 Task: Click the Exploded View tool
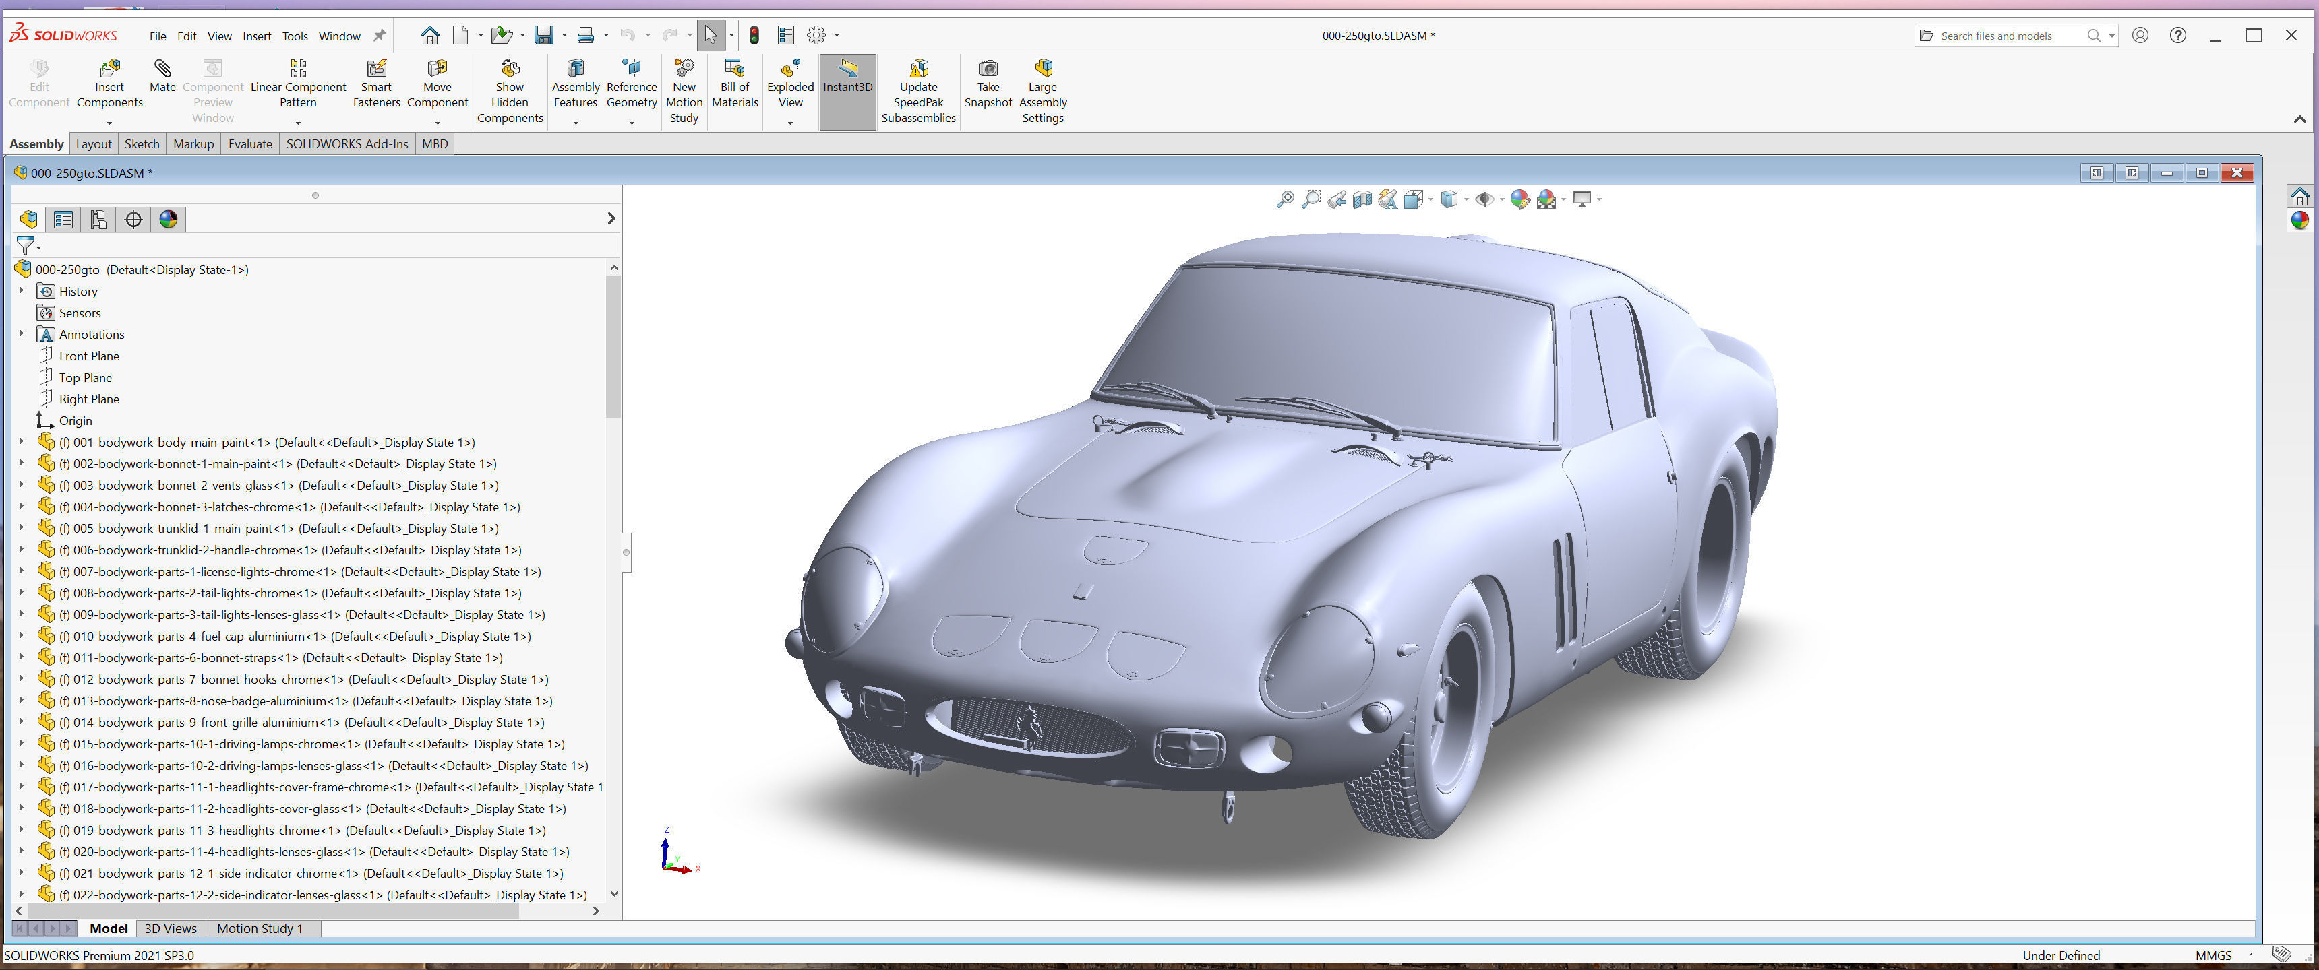click(x=789, y=85)
